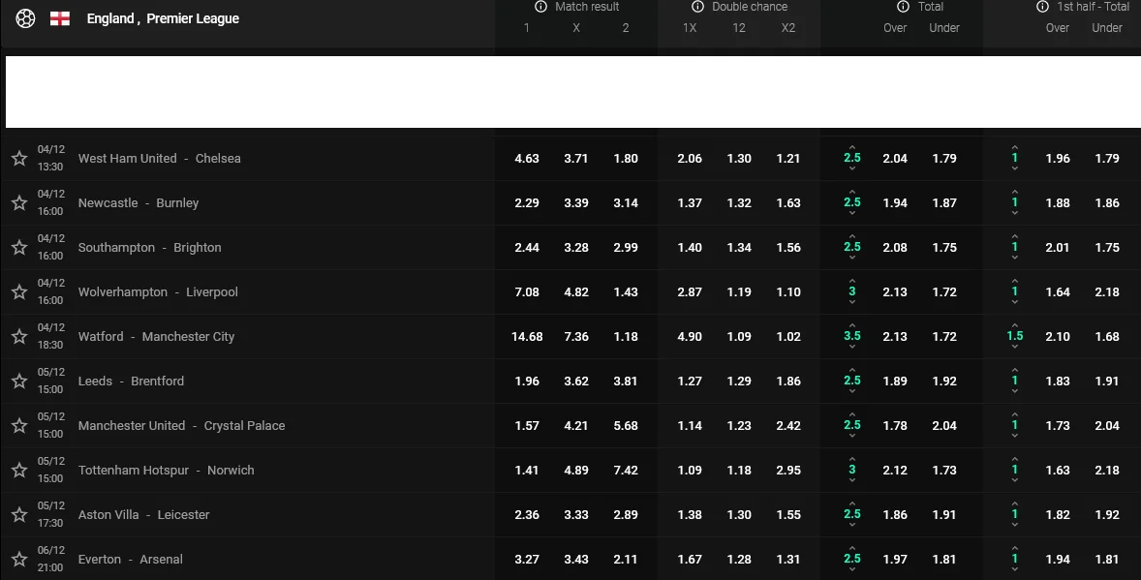The height and width of the screenshot is (580, 1141).
Task: Open Tottenham Hotspur - Norwich match page
Action: click(166, 471)
